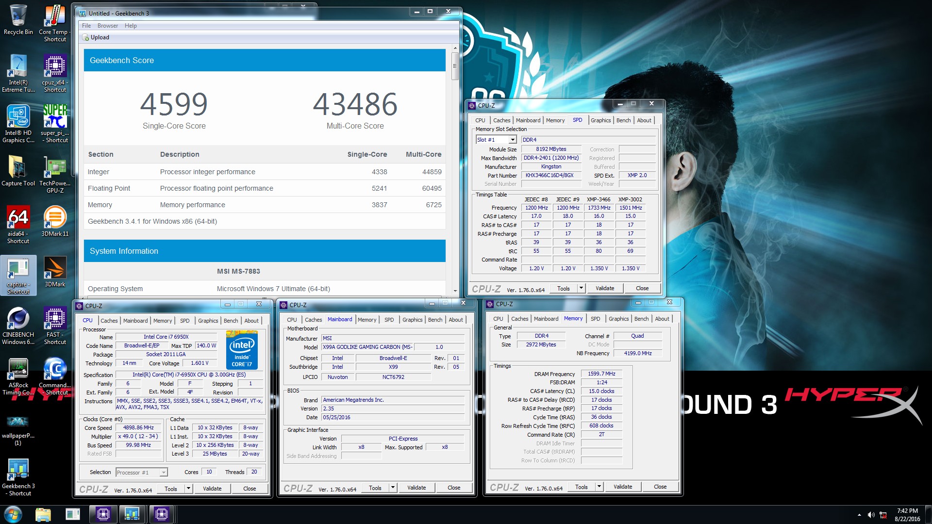Open the File menu in Geekbench
Viewport: 932px width, 524px height.
86,26
